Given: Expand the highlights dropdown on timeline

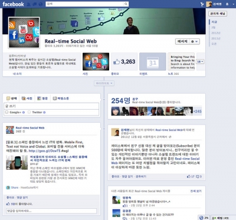Looking at the screenshot, I should point(104,83).
